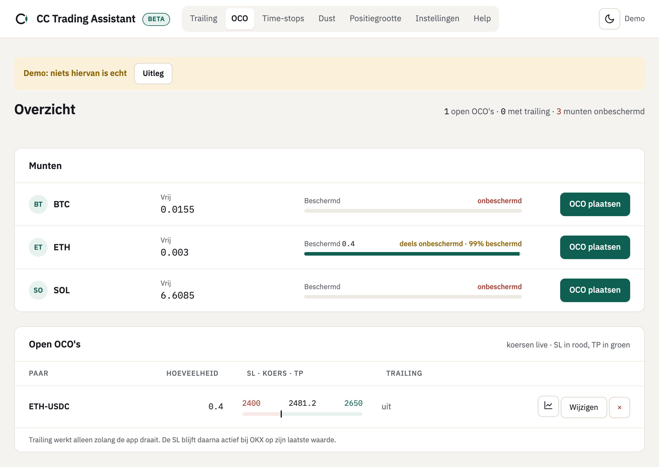
Task: Click the BTC free amount 0.0155
Action: point(177,210)
